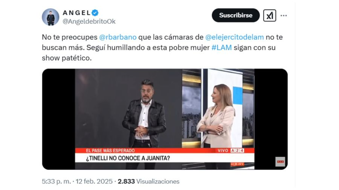Open the ANGEL profile avatar picture
This screenshot has width=339, height=190.
[50, 17]
